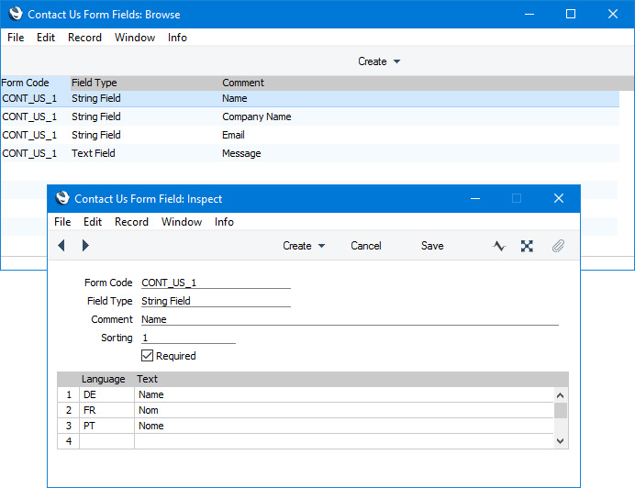This screenshot has width=635, height=488.
Task: Maximize the Browse window
Action: click(571, 14)
